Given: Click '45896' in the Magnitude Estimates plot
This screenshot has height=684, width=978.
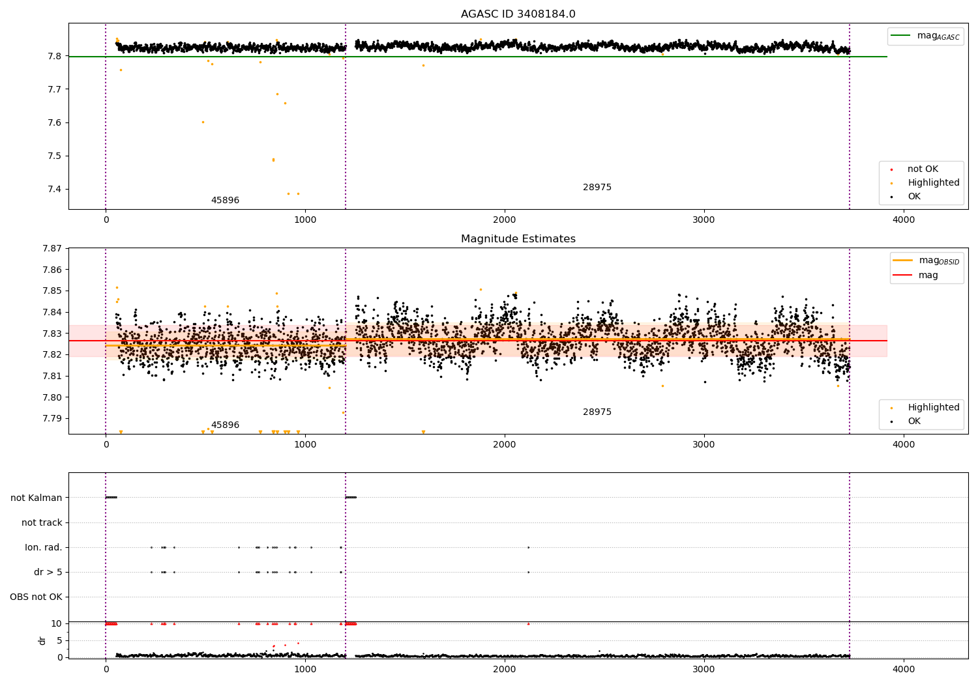Looking at the screenshot, I should coord(225,425).
